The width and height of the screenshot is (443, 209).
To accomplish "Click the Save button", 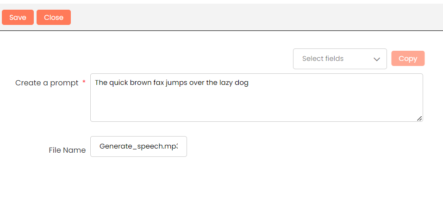I will pyautogui.click(x=18, y=18).
